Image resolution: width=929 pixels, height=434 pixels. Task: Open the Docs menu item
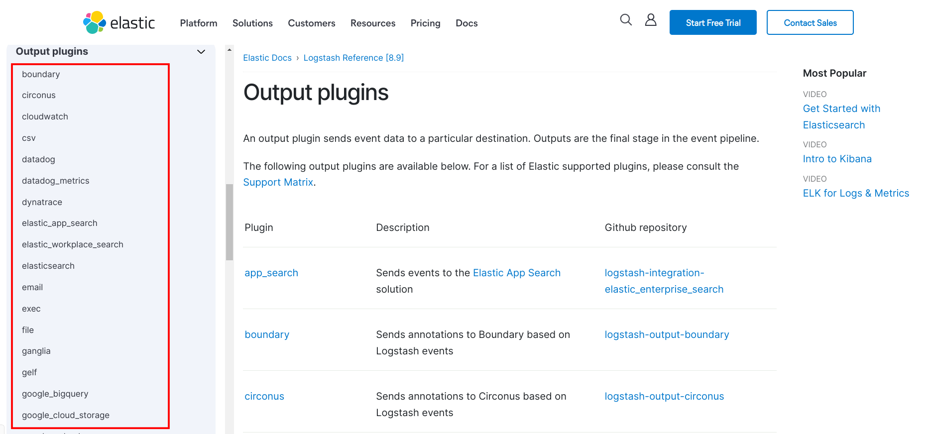click(466, 23)
